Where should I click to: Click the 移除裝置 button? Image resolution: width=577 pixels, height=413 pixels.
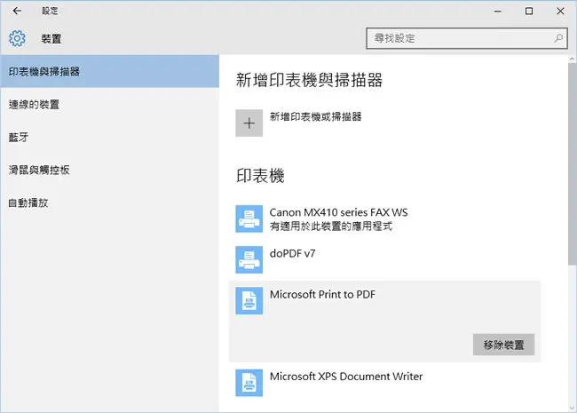[x=503, y=345]
